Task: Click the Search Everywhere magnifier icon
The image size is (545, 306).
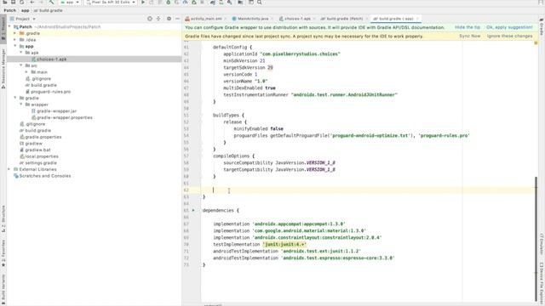Action: click(259, 2)
